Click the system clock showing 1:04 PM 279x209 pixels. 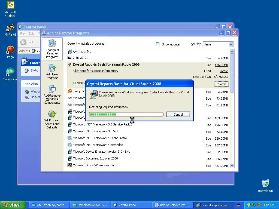tap(269, 205)
